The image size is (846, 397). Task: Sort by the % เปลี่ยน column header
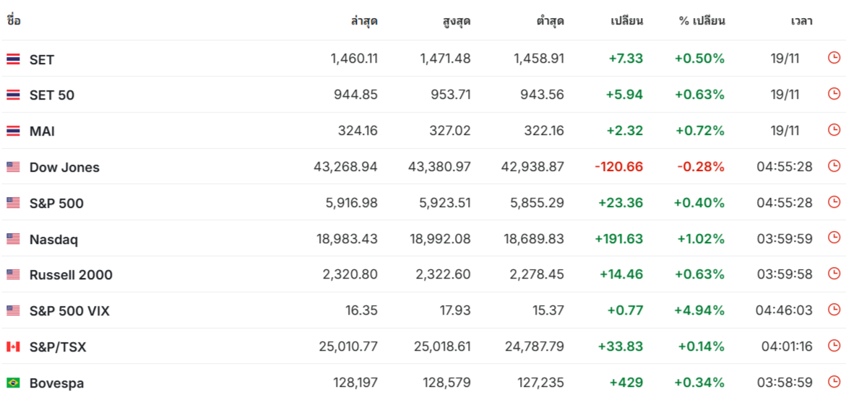(702, 22)
